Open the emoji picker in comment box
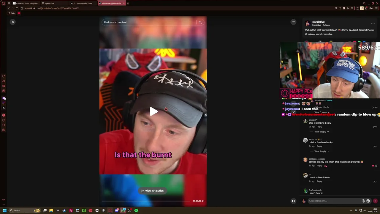 (368, 201)
